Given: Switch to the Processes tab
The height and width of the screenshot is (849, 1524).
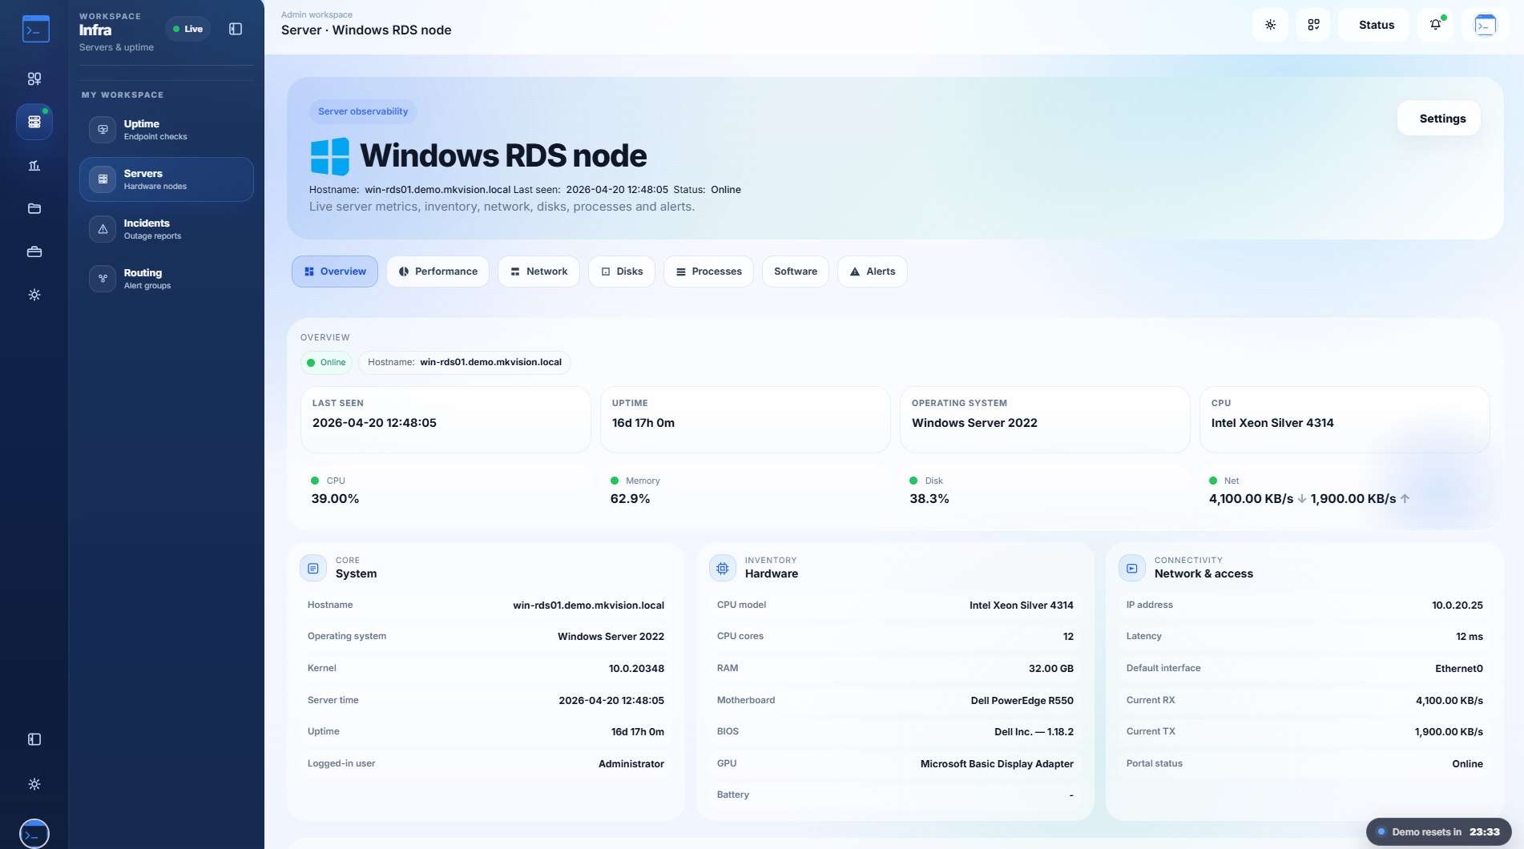Looking at the screenshot, I should [x=708, y=272].
